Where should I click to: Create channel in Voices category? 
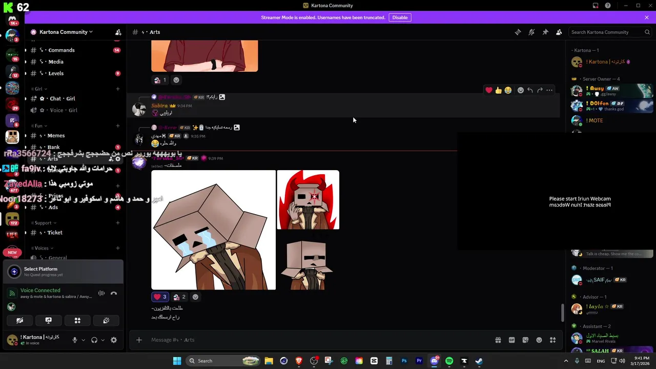coord(118,248)
